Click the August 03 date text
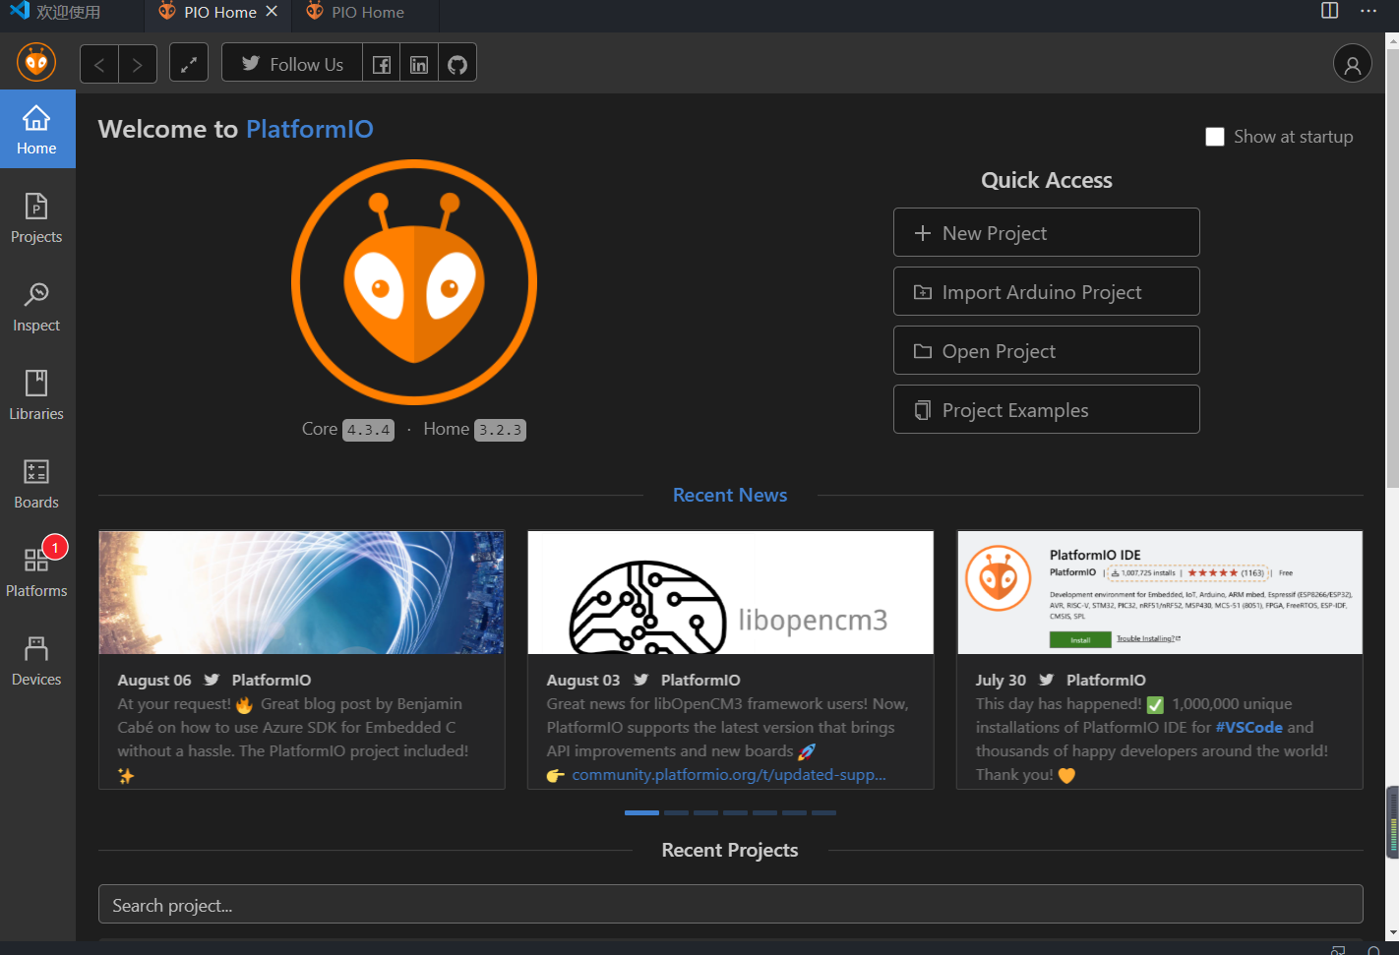Viewport: 1399px width, 955px height. click(583, 680)
